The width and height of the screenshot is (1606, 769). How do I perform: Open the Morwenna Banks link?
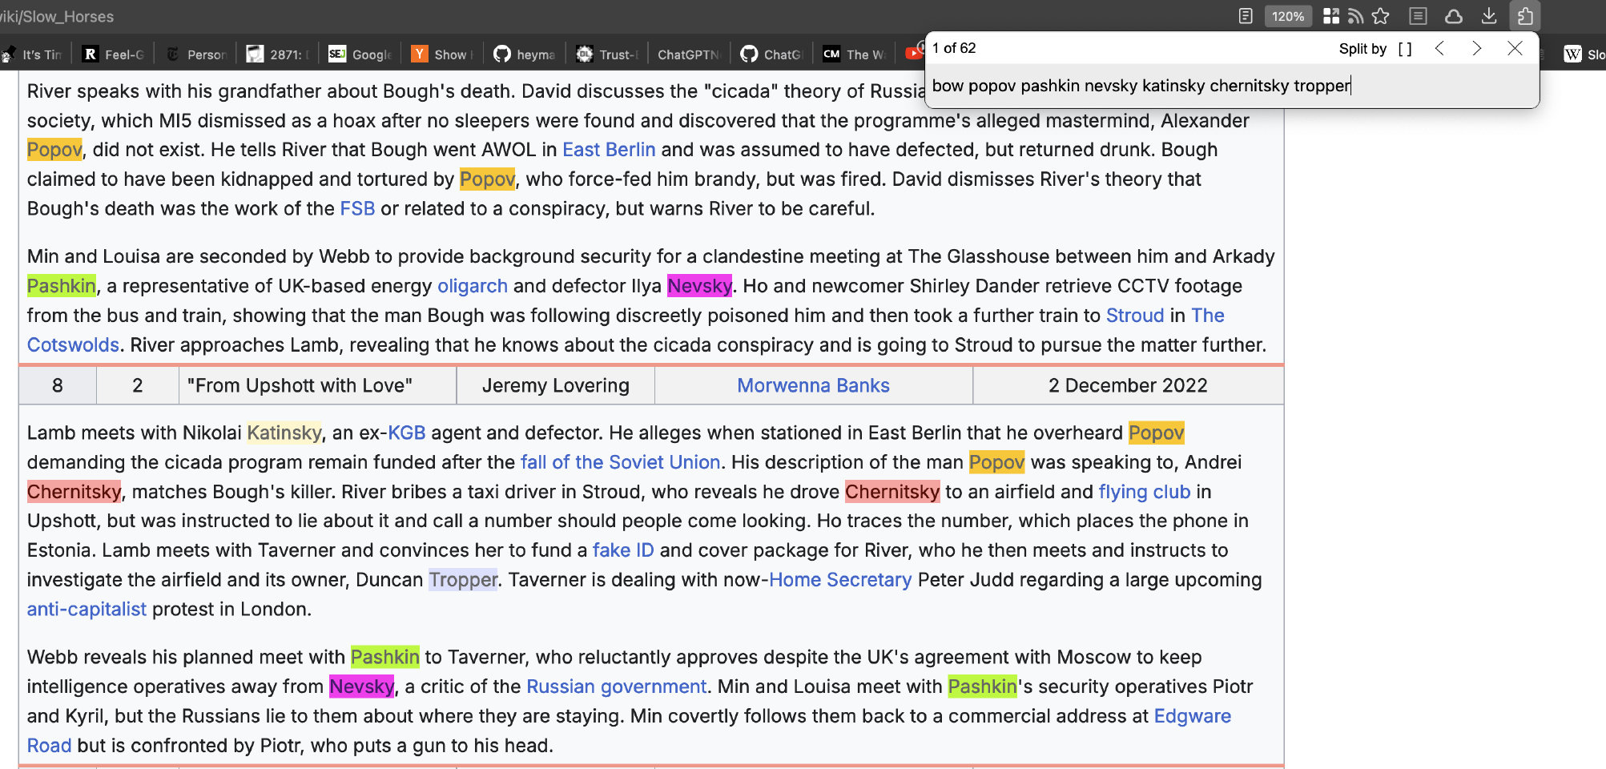(x=813, y=385)
